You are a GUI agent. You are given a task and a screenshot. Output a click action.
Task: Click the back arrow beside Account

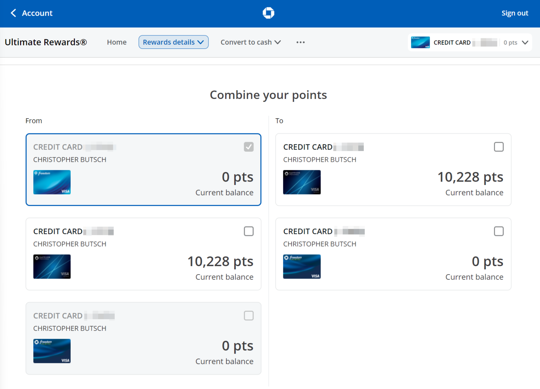tap(13, 13)
